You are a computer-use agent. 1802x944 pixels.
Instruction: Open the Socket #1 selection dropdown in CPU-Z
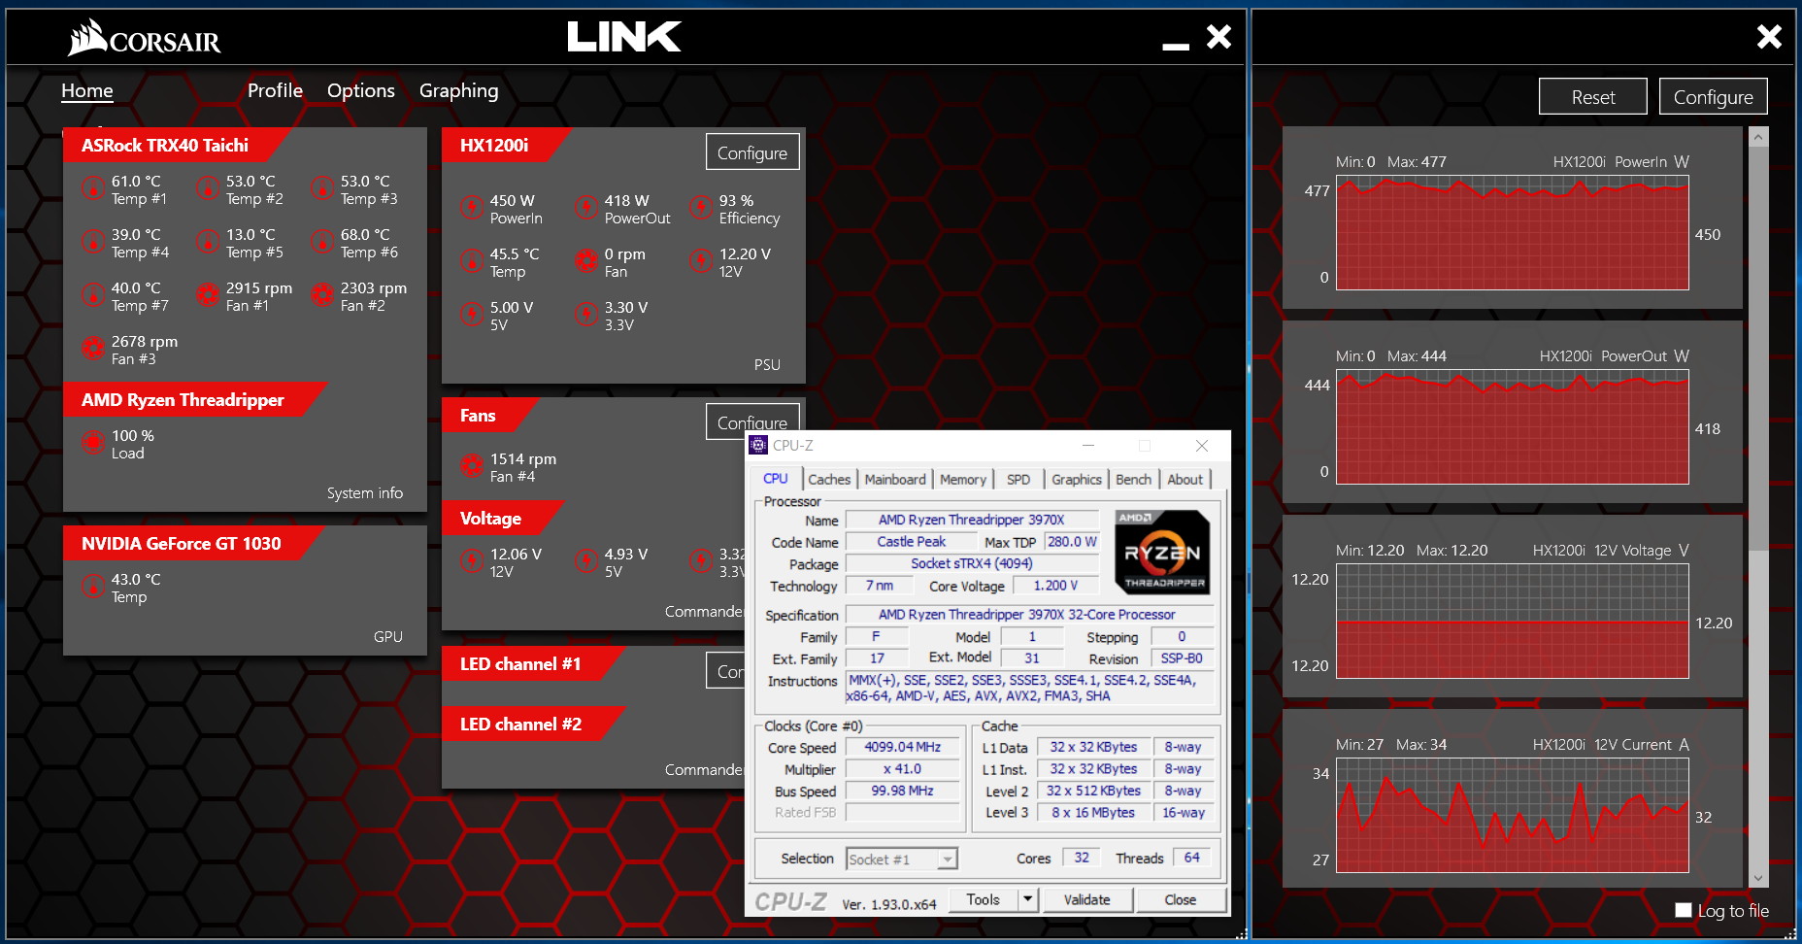pyautogui.click(x=901, y=859)
